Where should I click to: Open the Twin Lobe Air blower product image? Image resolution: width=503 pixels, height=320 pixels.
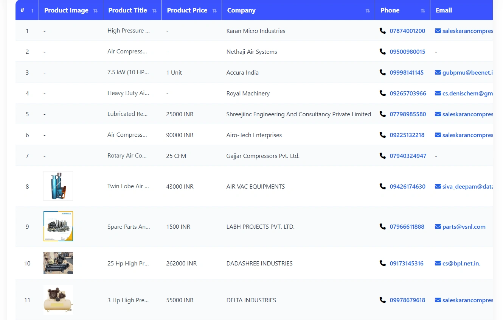click(x=58, y=186)
